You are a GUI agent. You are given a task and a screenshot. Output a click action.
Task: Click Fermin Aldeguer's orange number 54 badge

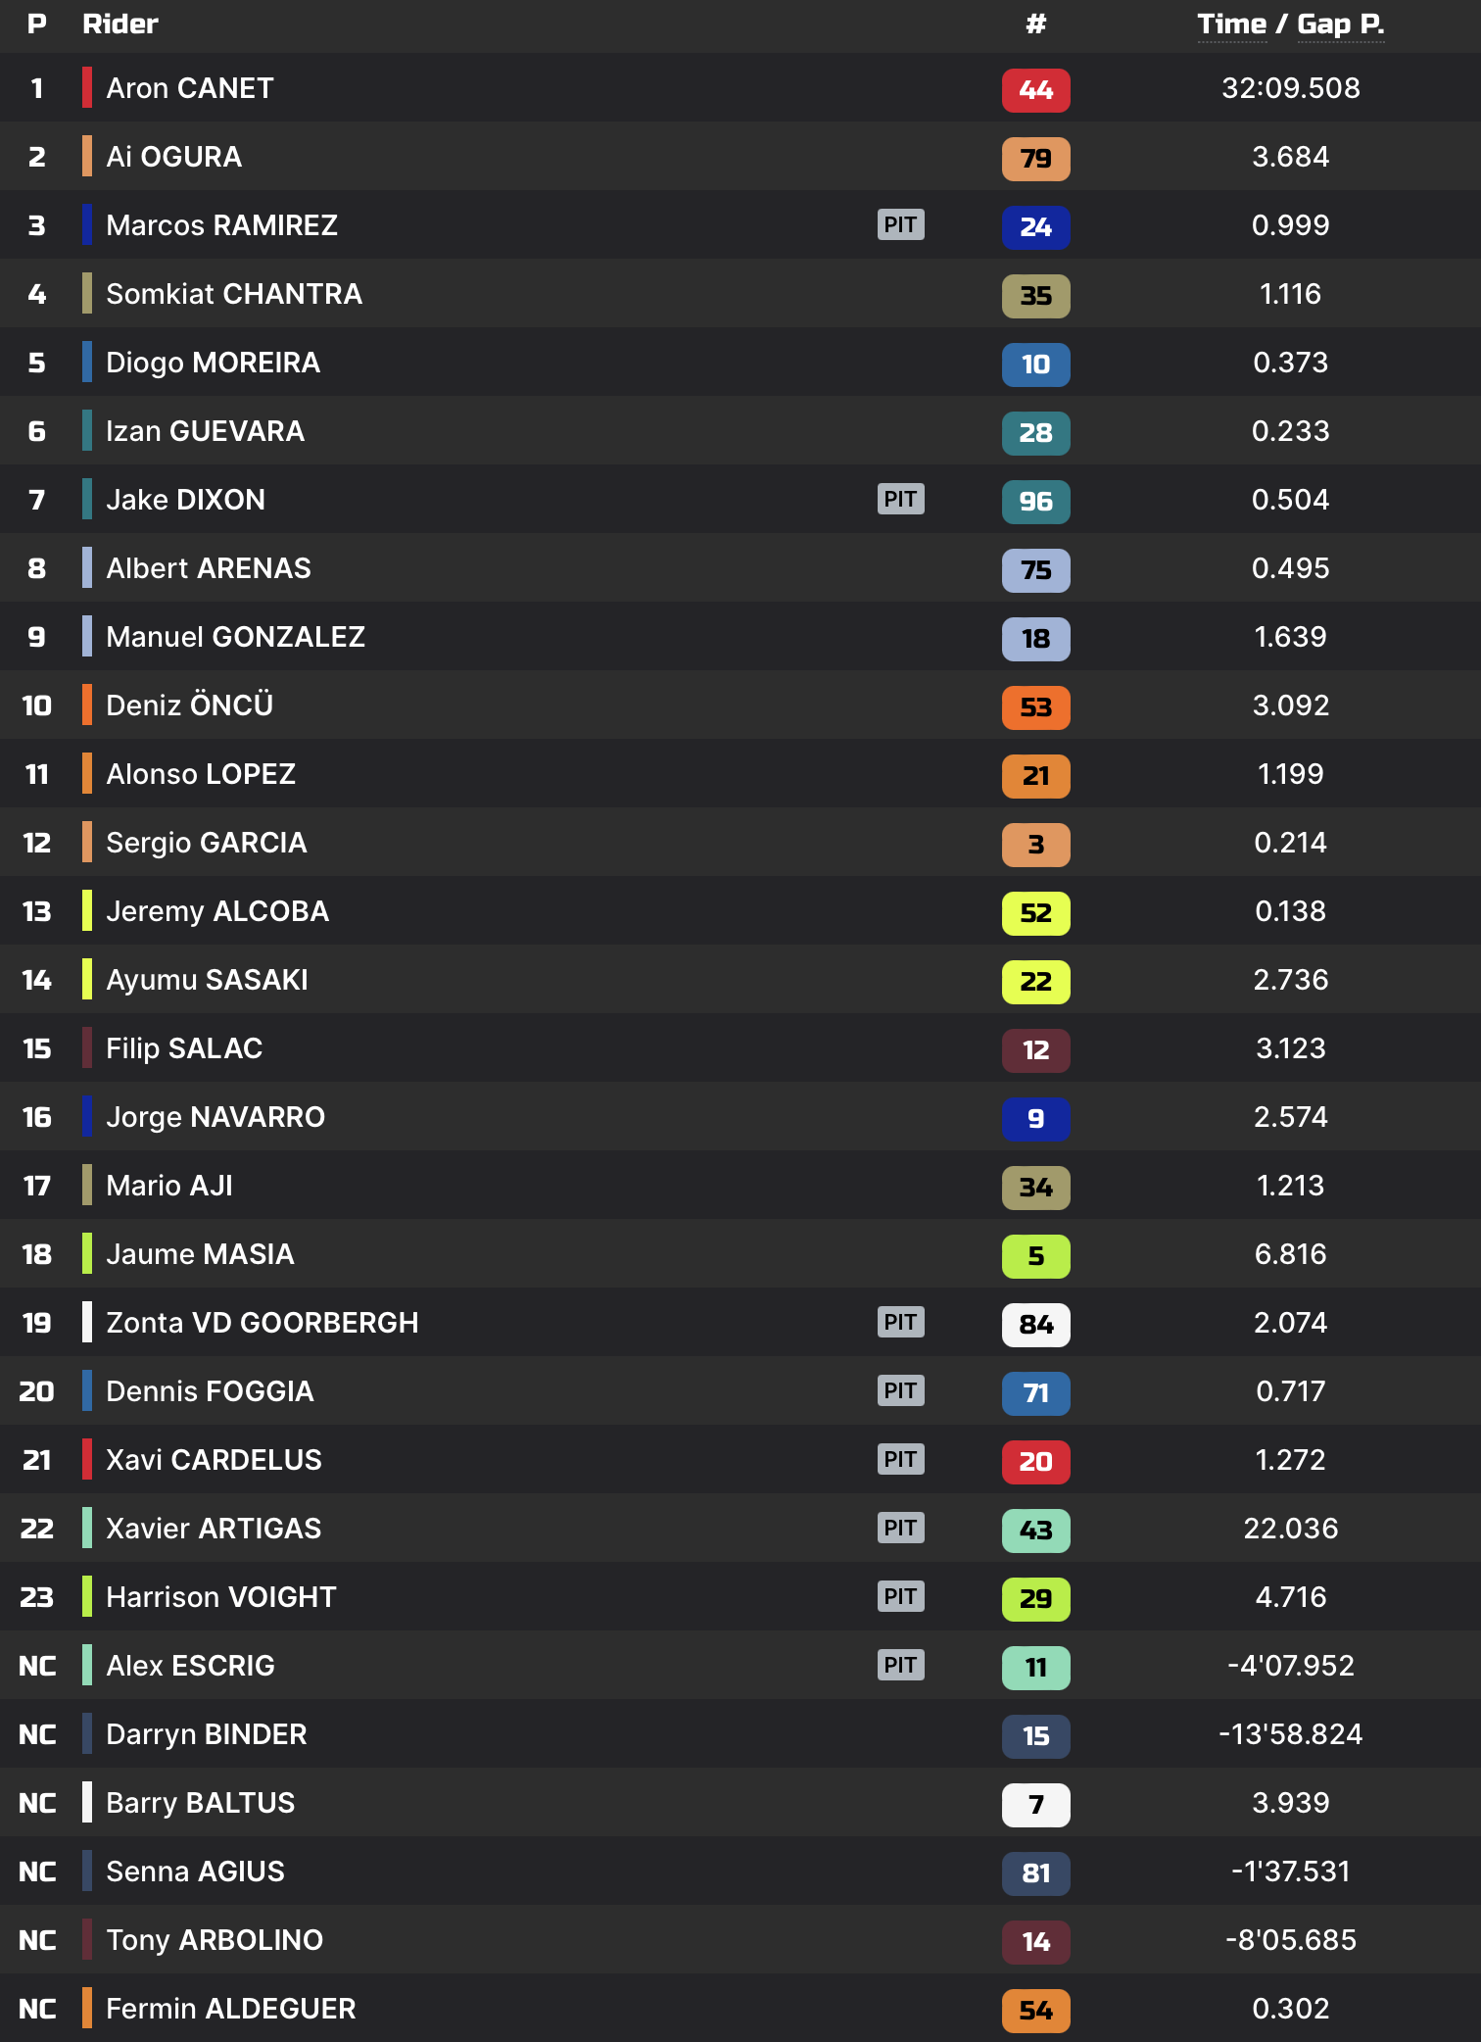tap(1035, 2011)
